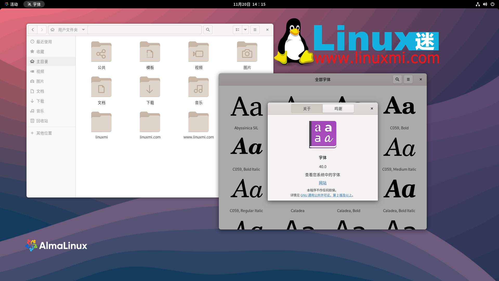499x281 pixels.
Task: Select the 音乐 folder icon
Action: (x=199, y=87)
